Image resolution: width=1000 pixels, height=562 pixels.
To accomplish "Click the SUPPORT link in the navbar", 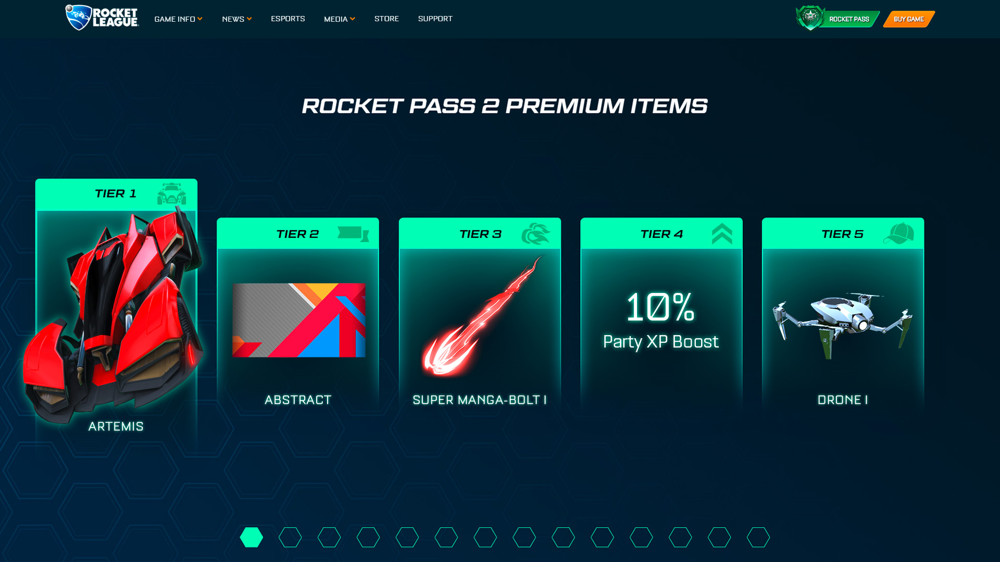I will click(435, 19).
